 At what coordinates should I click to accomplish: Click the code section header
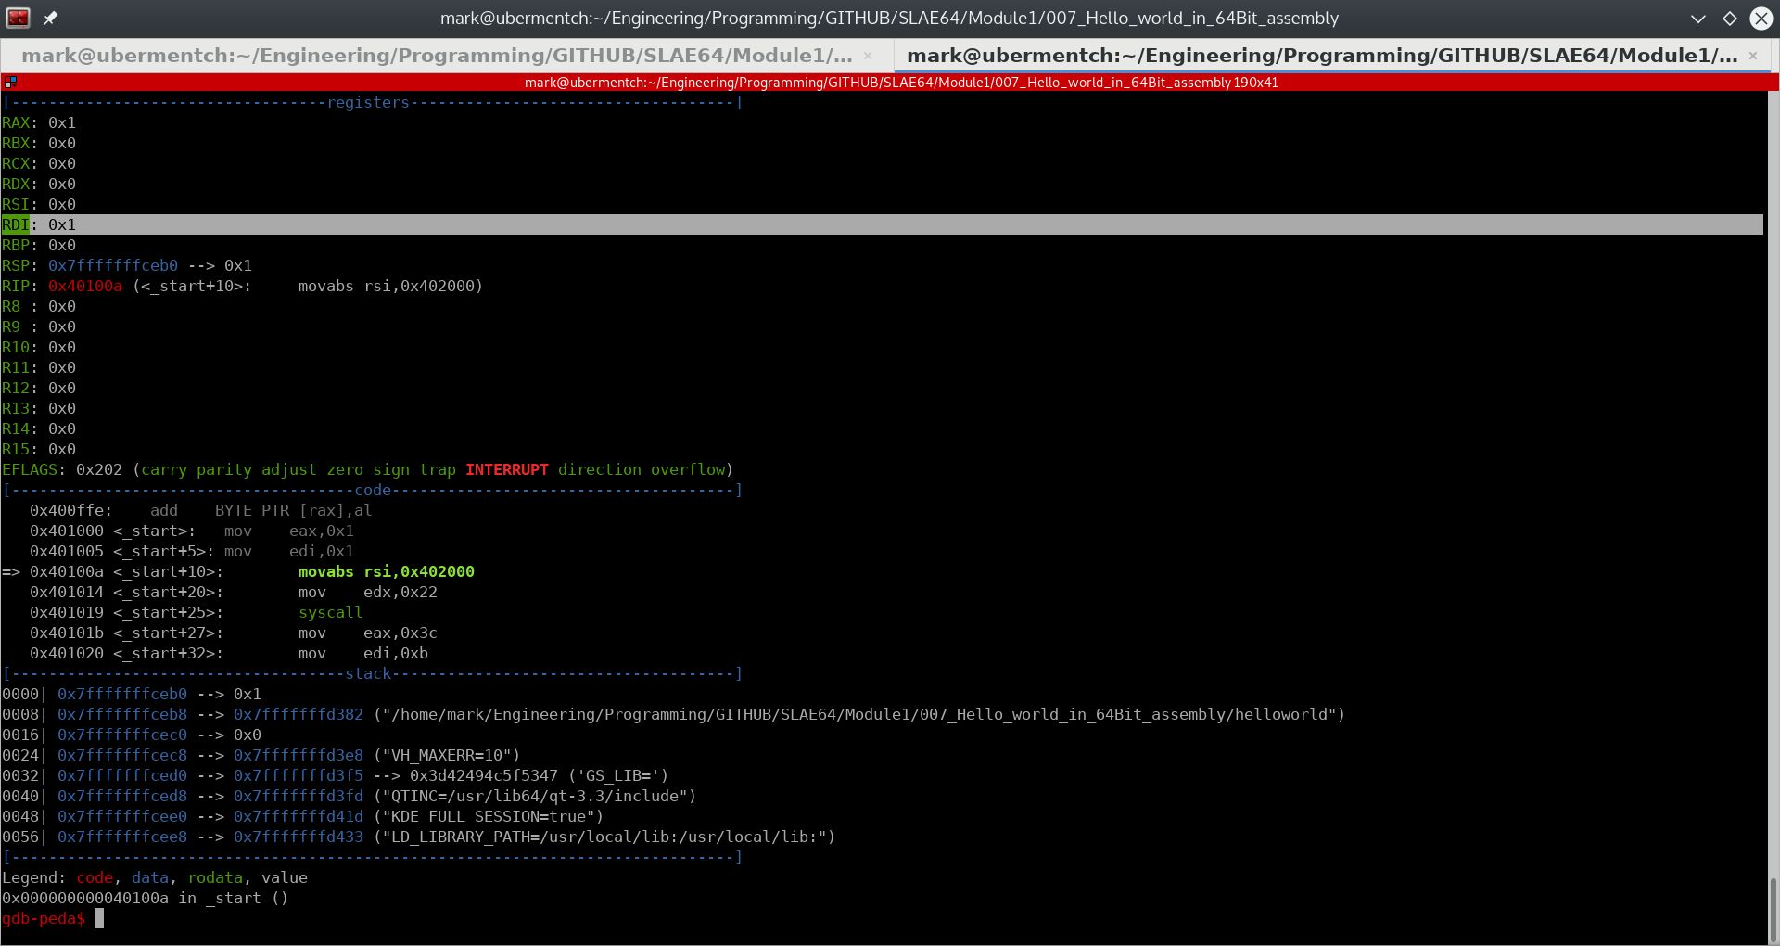372,490
